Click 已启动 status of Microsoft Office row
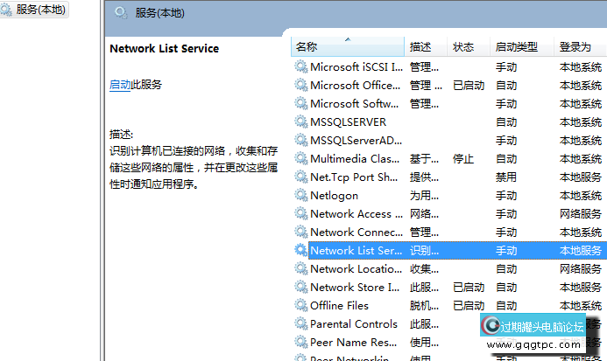The image size is (607, 361). [469, 86]
